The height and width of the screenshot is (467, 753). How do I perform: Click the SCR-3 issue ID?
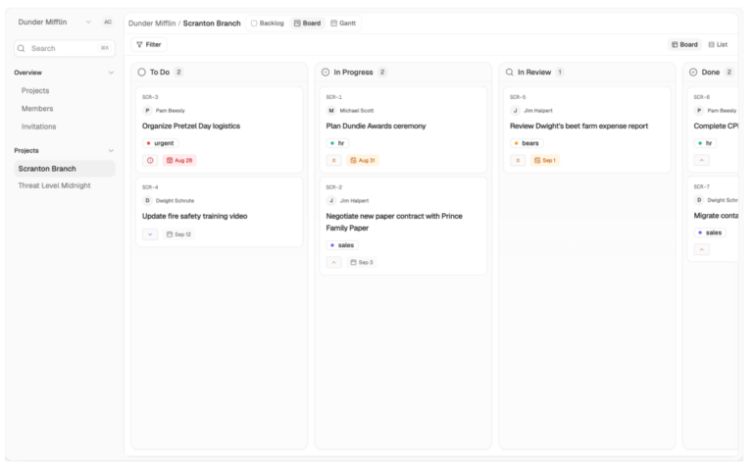pyautogui.click(x=150, y=97)
